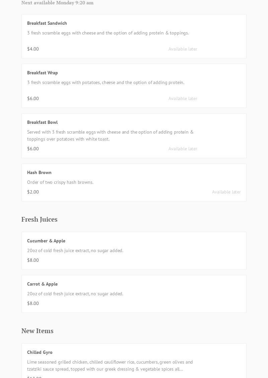Click the New Items section heading
This screenshot has width=268, height=378.
[38, 331]
